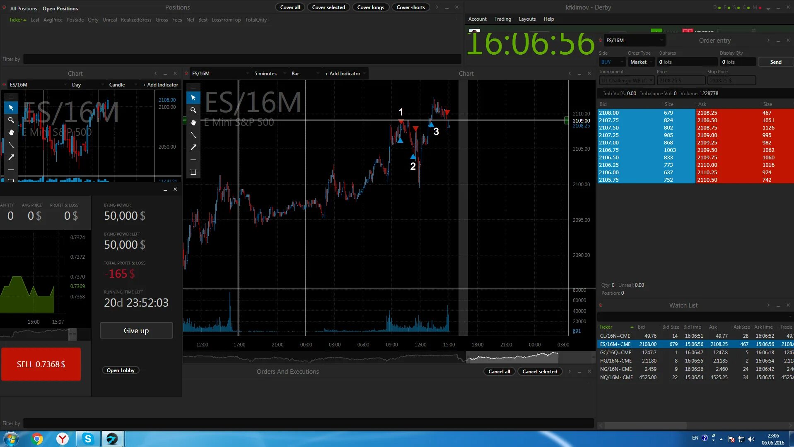Sort positions by the Ticker column

(x=17, y=20)
